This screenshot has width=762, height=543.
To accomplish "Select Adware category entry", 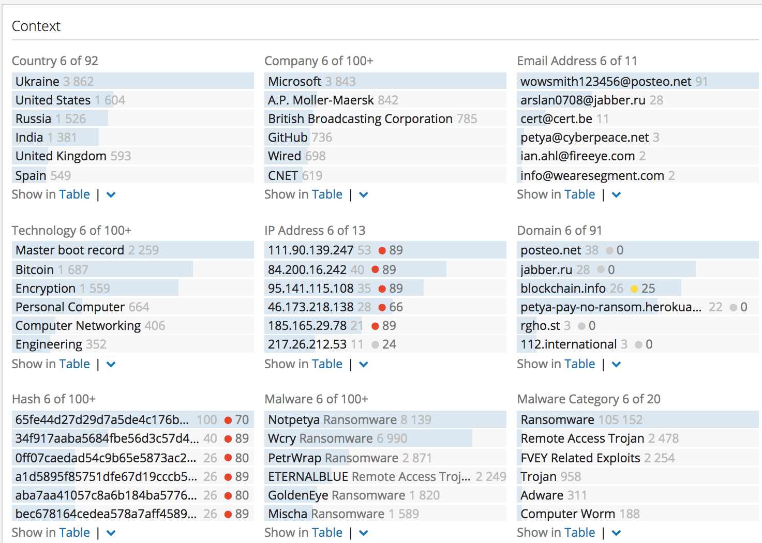I will (x=638, y=495).
